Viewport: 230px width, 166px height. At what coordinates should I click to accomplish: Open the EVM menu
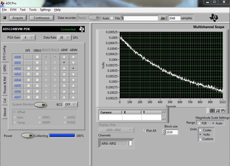13,10
